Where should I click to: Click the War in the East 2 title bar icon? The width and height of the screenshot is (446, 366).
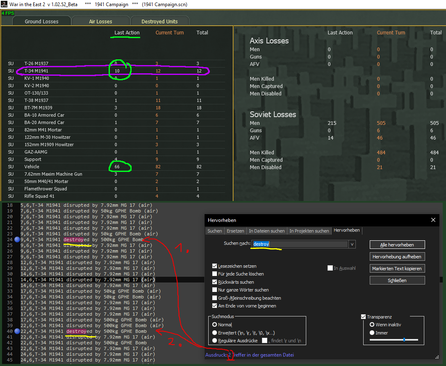(x=4, y=4)
